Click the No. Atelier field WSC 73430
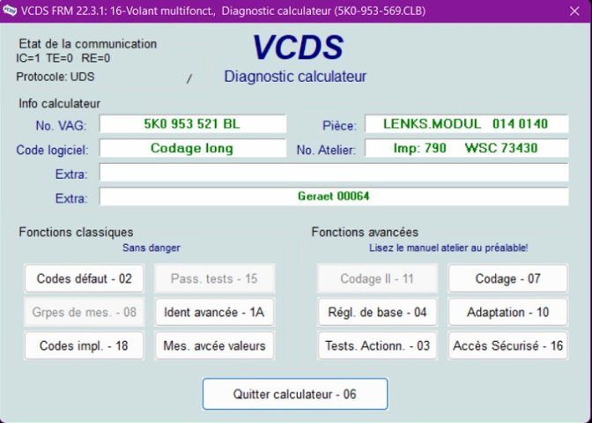The width and height of the screenshot is (592, 423). click(x=466, y=148)
